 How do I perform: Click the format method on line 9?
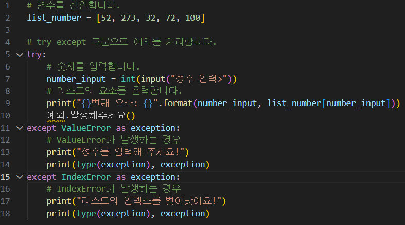point(178,103)
